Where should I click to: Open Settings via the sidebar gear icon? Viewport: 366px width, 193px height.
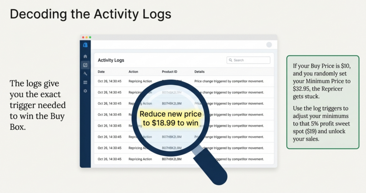pyautogui.click(x=85, y=91)
